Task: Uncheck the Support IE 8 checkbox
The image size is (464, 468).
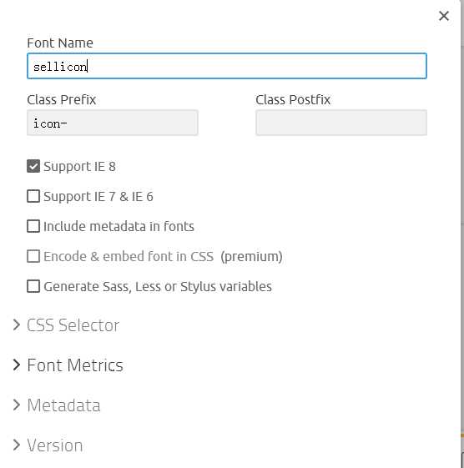Action: tap(33, 166)
